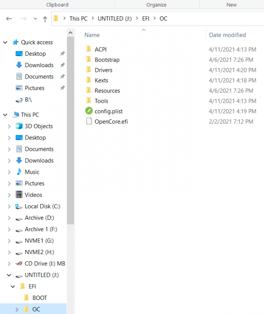This screenshot has height=314, width=264.
Task: Select the config.plist green file icon
Action: (x=89, y=111)
